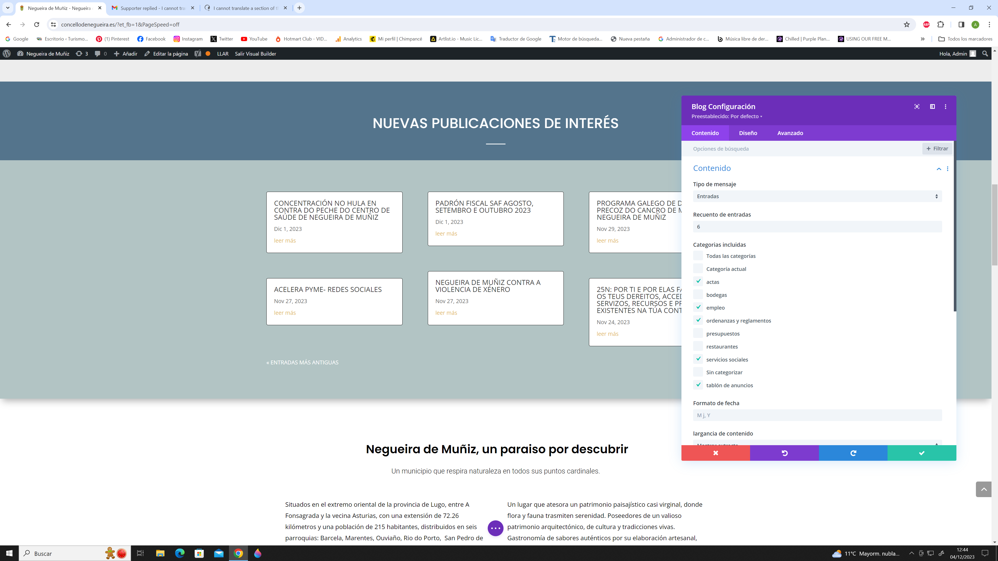This screenshot has height=561, width=998.
Task: Open the Tipo de mensaje dropdown
Action: tap(817, 196)
